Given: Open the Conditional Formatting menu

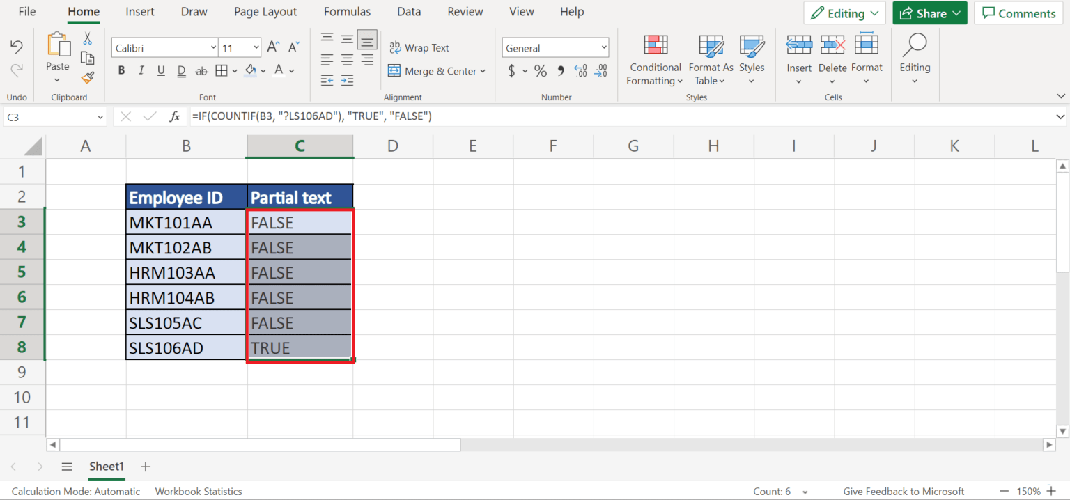Looking at the screenshot, I should (x=655, y=60).
